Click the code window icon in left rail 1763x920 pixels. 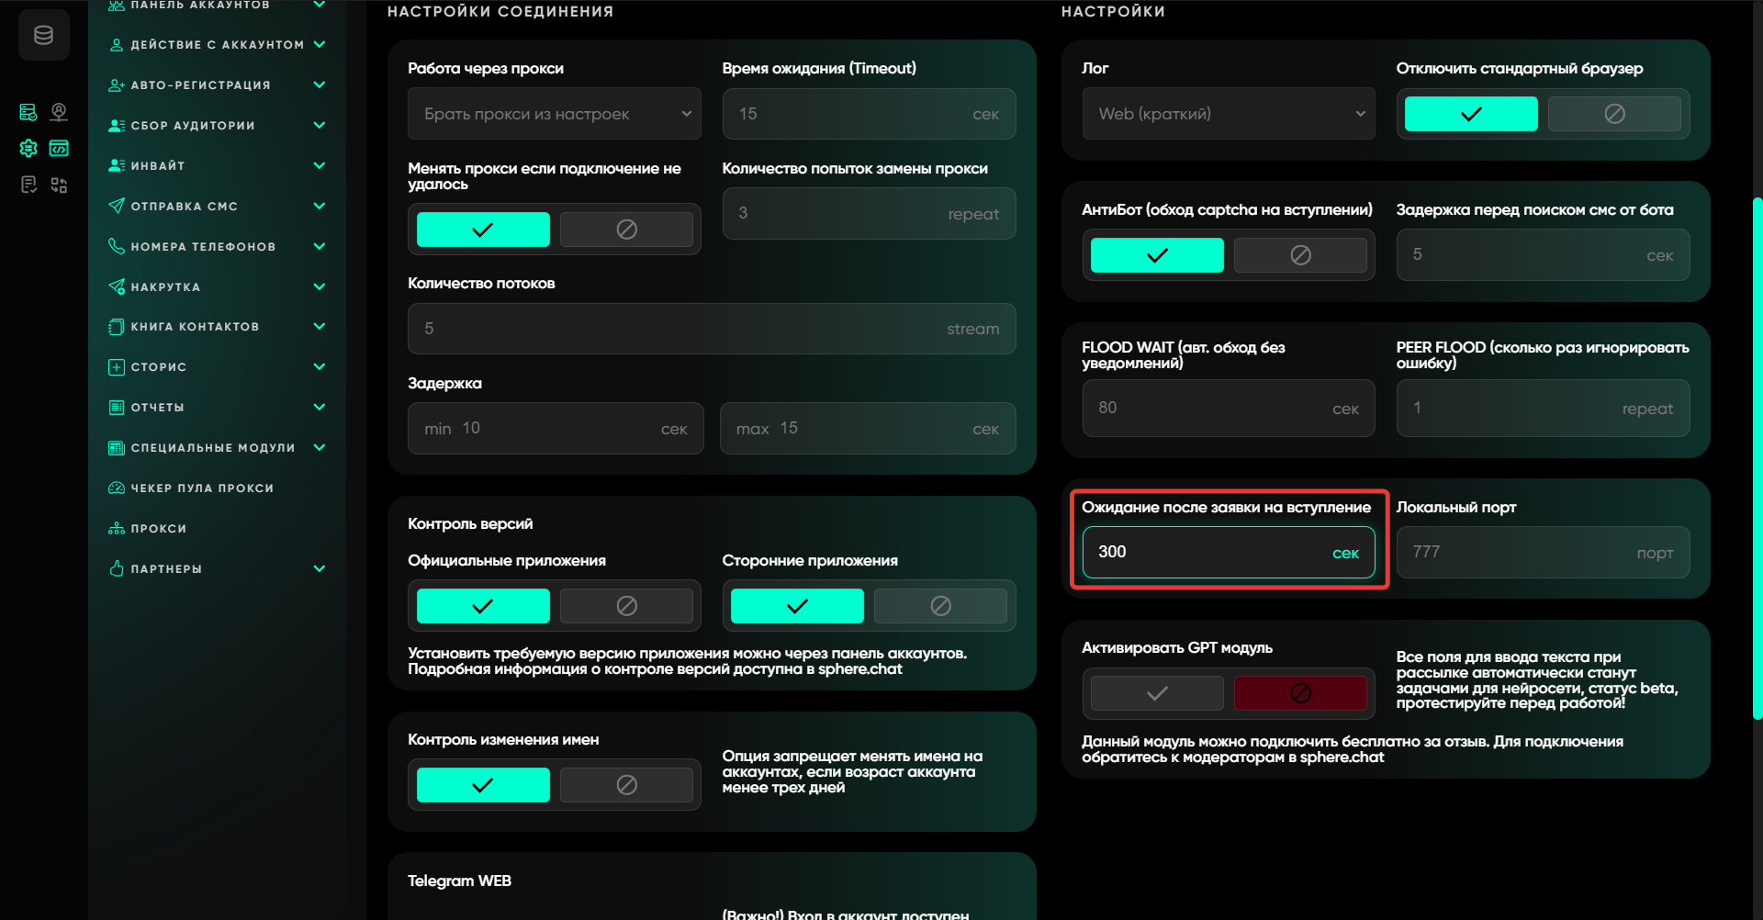pyautogui.click(x=59, y=148)
